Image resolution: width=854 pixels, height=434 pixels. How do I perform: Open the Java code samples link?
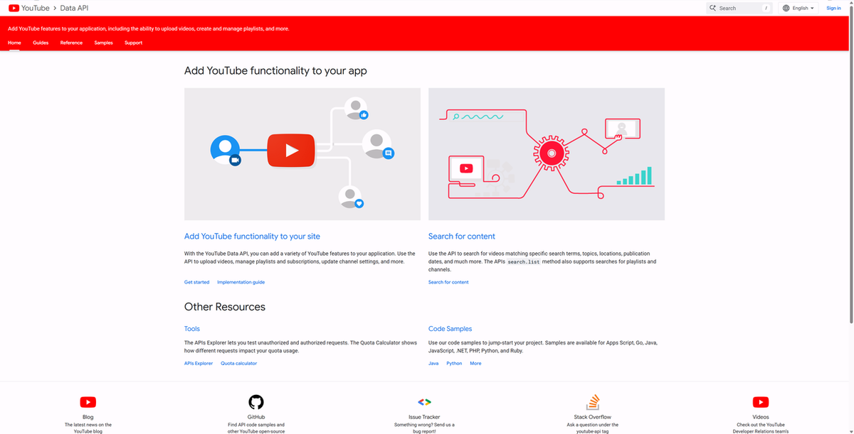(433, 363)
